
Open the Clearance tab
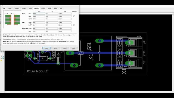pyautogui.click(x=17, y=8)
